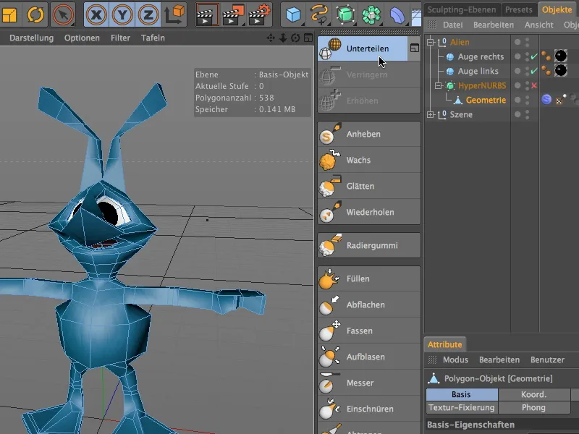Viewport: 579px width, 434px height.
Task: Select the Radiergummi sculpt tool
Action: [369, 245]
